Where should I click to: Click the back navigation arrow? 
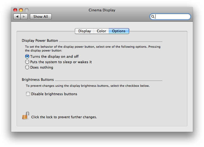pyautogui.click(x=17, y=17)
